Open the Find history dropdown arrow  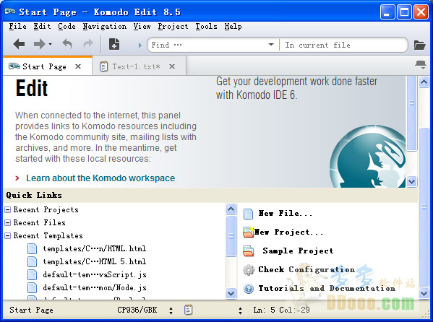pyautogui.click(x=271, y=45)
